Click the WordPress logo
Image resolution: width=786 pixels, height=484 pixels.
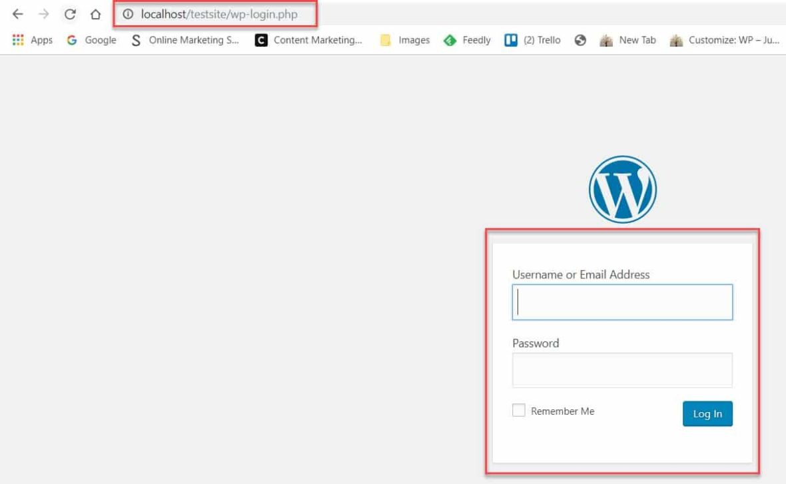pos(622,189)
